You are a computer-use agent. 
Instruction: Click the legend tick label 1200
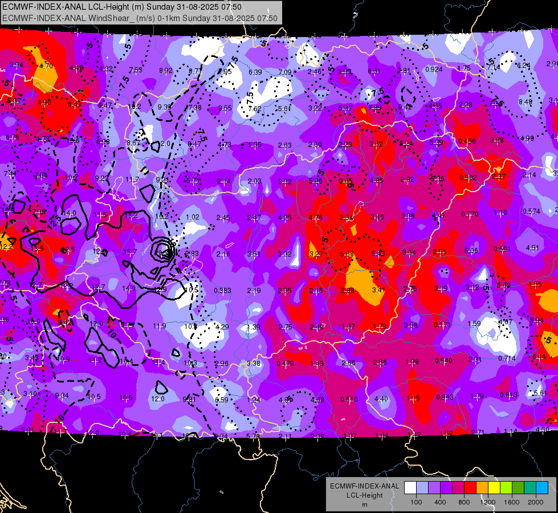pyautogui.click(x=488, y=502)
